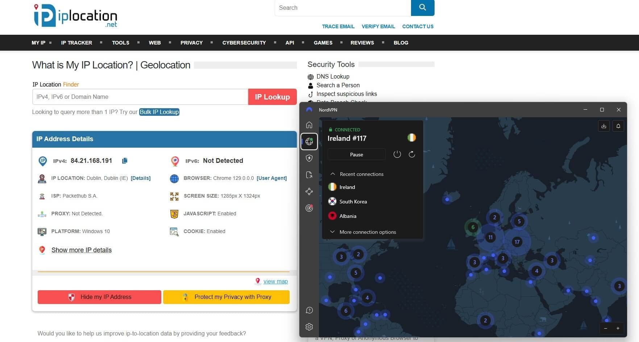Zoom out NordVPN map with minus button
Viewport: 639px width, 342px height.
(606, 328)
